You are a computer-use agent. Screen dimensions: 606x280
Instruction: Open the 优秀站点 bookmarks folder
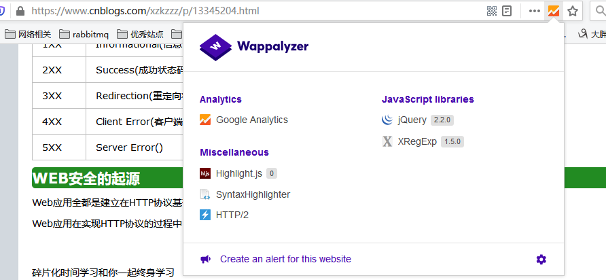click(x=140, y=34)
